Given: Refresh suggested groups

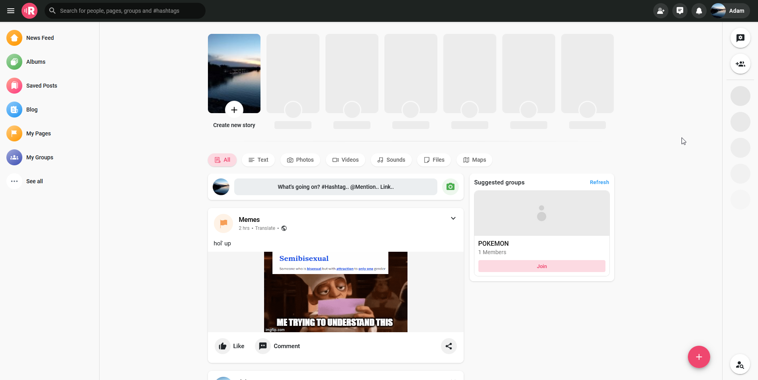Looking at the screenshot, I should [x=599, y=182].
